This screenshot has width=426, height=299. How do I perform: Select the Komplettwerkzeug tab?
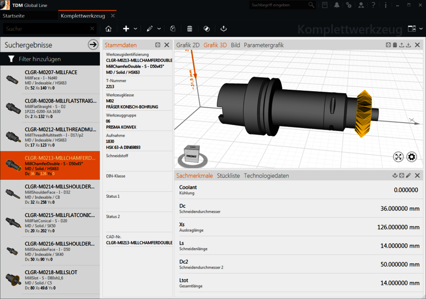click(x=83, y=16)
